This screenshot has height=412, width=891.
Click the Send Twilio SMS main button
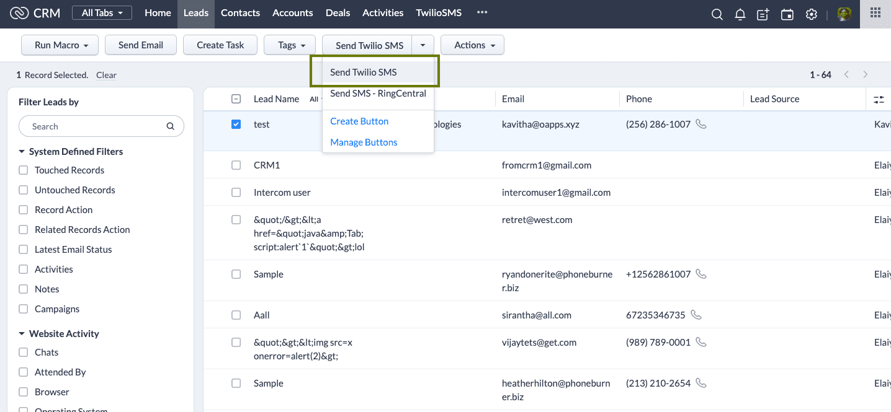click(x=367, y=45)
